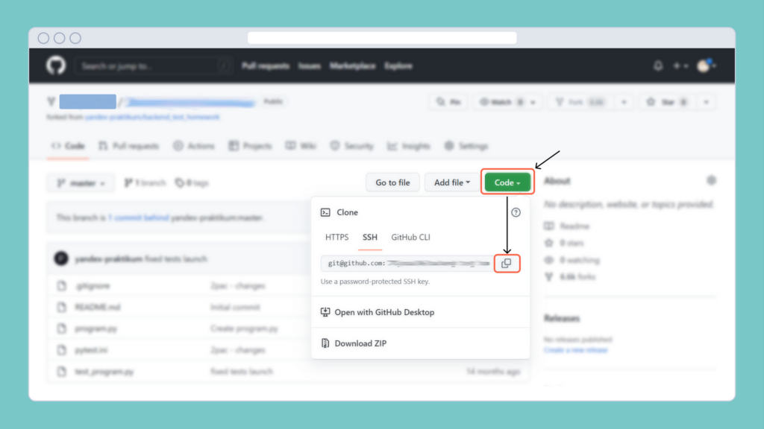Click the search or jump to field

tap(149, 66)
